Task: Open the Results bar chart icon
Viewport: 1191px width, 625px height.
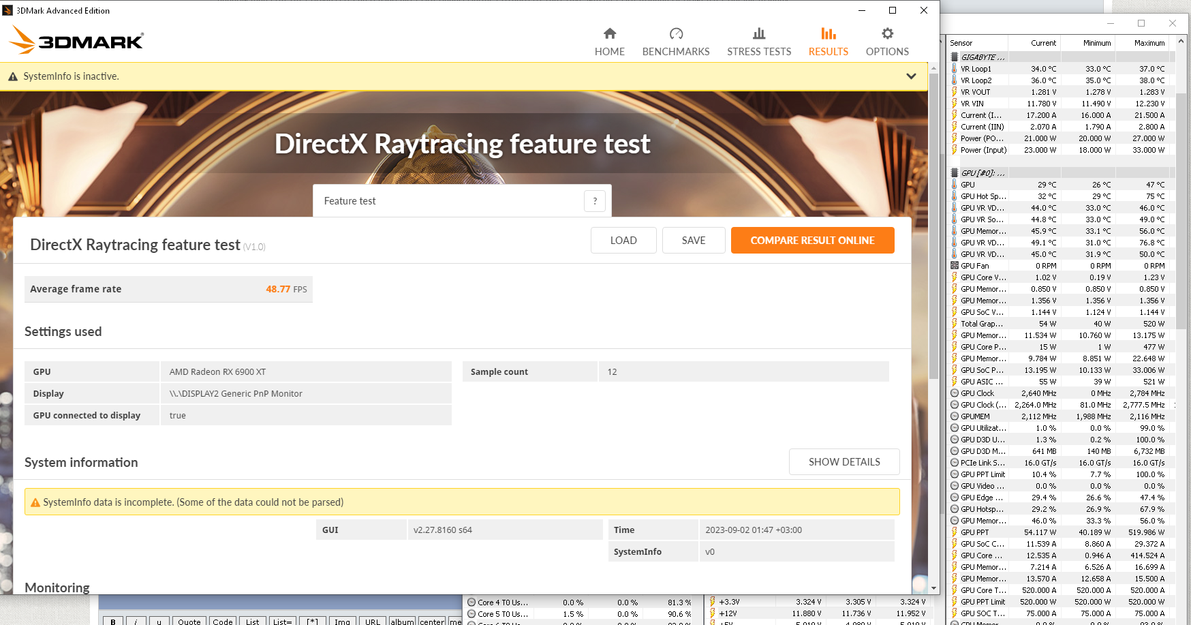Action: pos(829,33)
